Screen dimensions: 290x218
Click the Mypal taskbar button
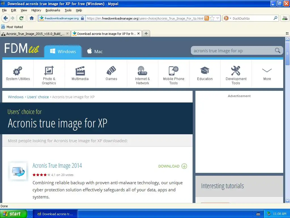55,214
